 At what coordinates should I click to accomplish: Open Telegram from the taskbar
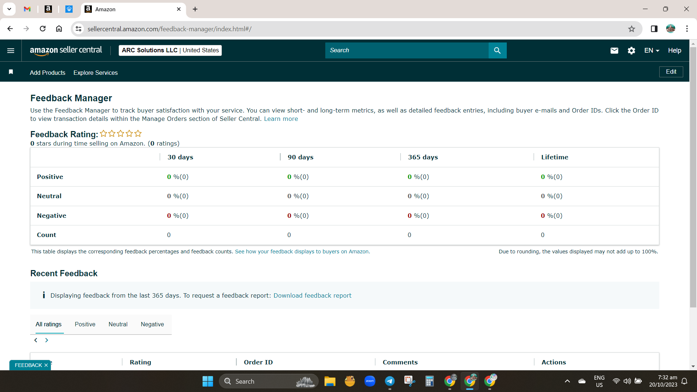(390, 381)
